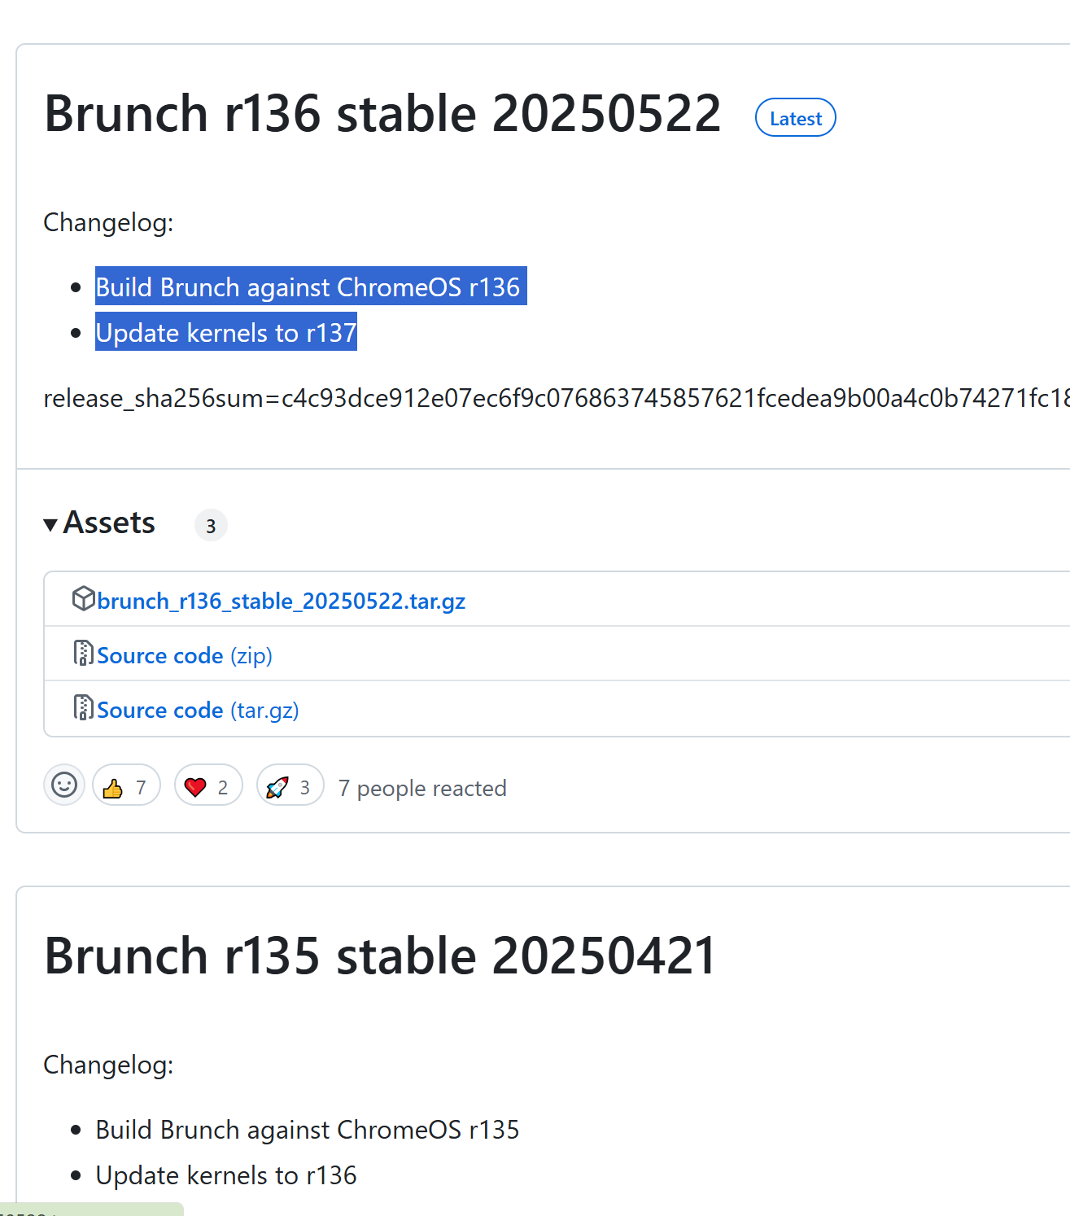Viewport: 1070px width, 1216px height.
Task: Open the add reaction smiley picker
Action: [x=64, y=785]
